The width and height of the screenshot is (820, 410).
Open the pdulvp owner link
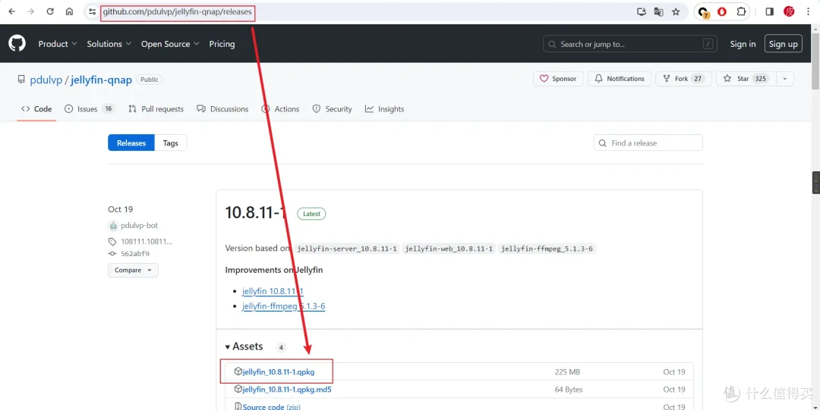coord(46,80)
